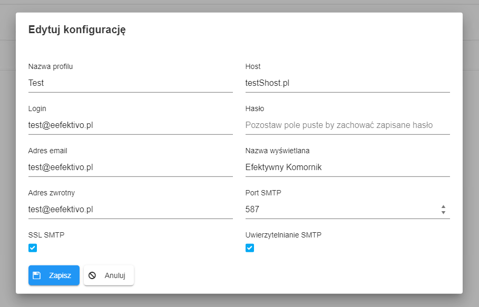Click the Uwierzytelnianie SMTP label
This screenshot has width=479, height=307.
point(284,235)
